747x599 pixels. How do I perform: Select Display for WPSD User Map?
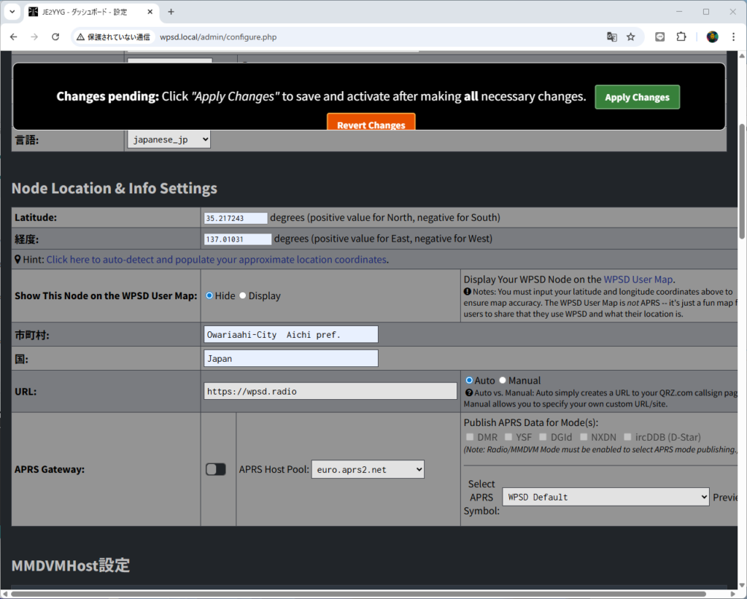click(x=243, y=295)
